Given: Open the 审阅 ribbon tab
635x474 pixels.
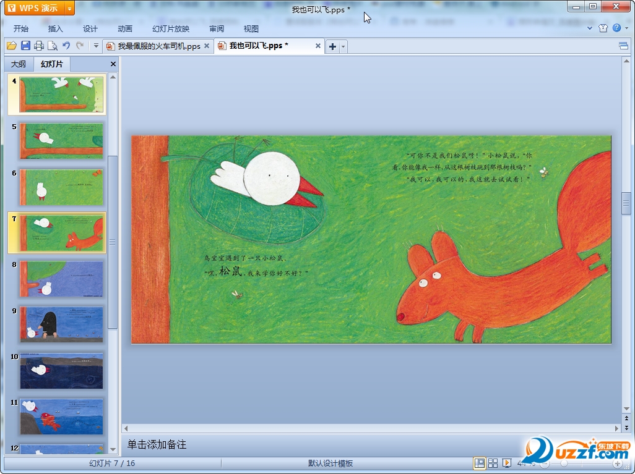Looking at the screenshot, I should click(x=217, y=28).
